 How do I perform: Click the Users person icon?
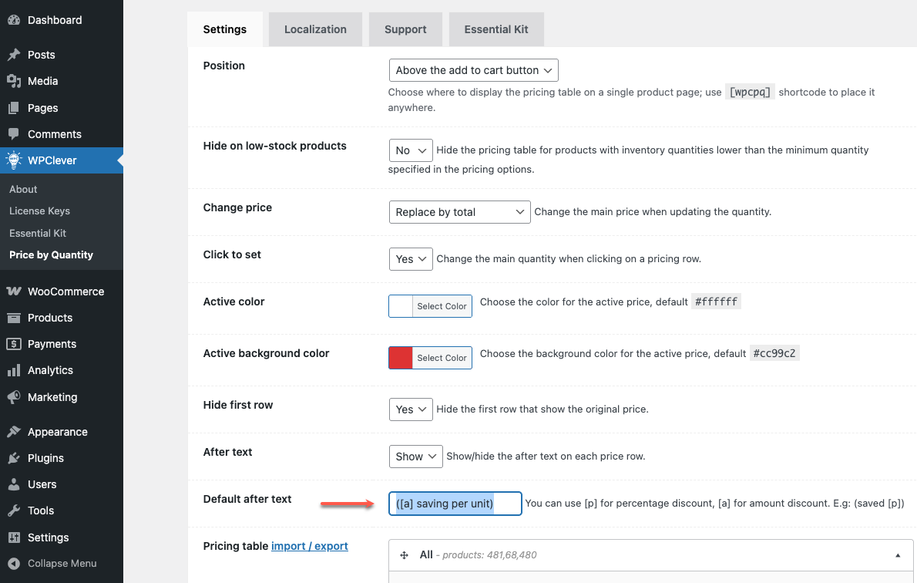point(14,484)
